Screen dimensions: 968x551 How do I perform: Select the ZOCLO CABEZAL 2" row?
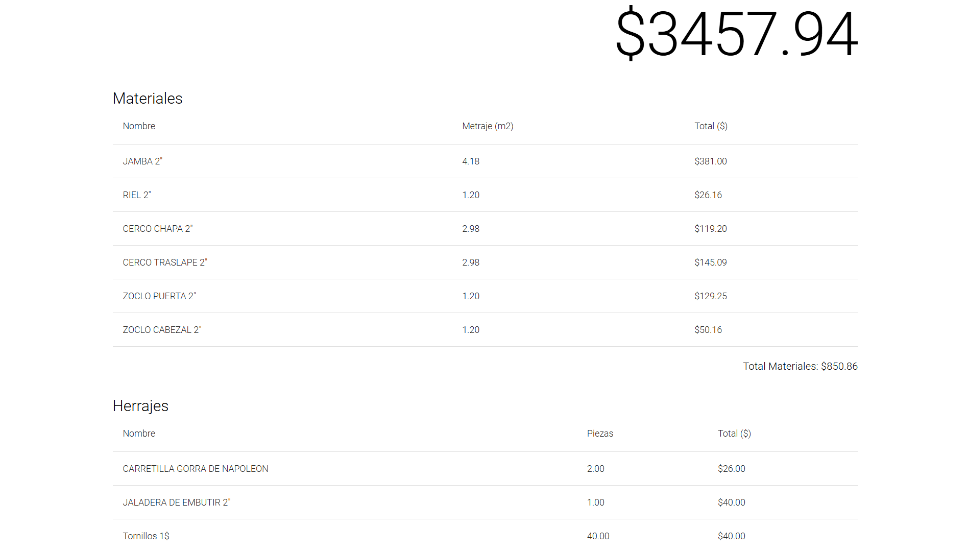(x=162, y=330)
